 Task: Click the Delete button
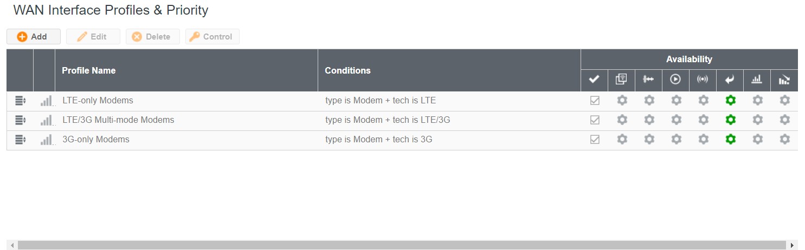(152, 37)
